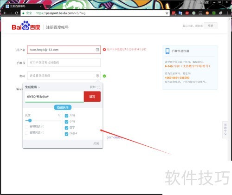This screenshot has height=195, width=232.
Task: Click the 手机号 phone number input field
Action: 64,63
